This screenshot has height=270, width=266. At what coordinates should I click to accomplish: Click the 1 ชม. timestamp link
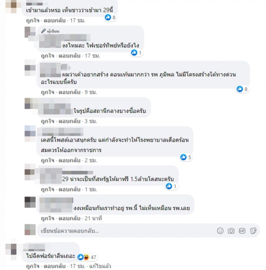91,189
